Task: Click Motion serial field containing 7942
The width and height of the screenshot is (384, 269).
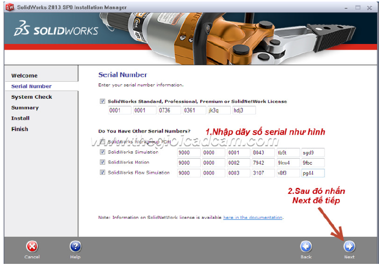Action: pos(263,163)
